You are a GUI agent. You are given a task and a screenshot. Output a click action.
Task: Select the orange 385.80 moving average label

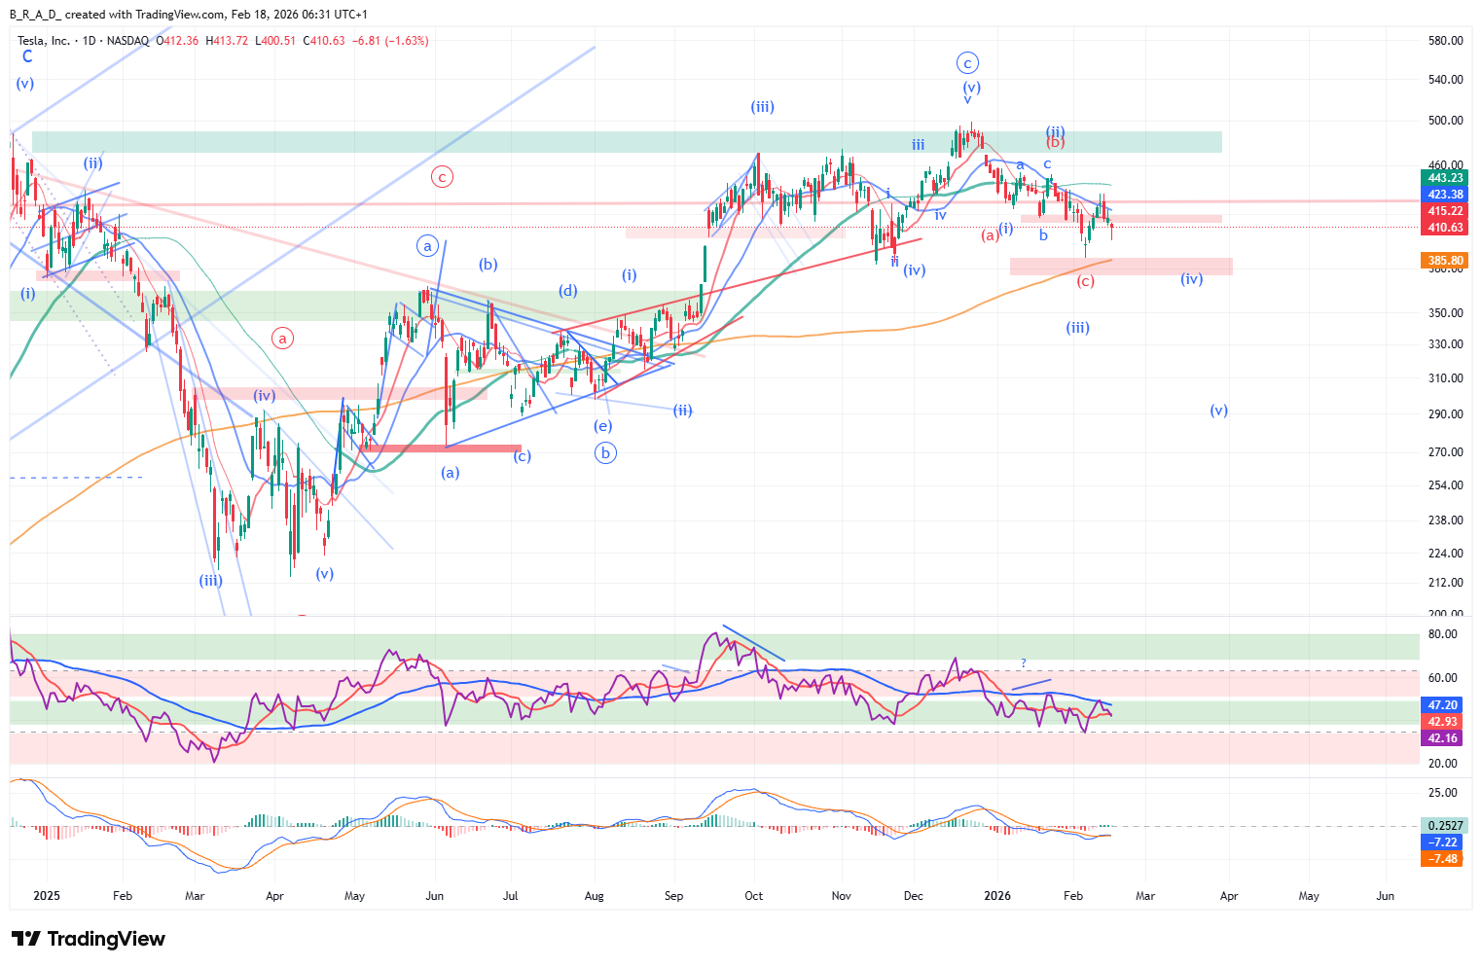tap(1444, 261)
